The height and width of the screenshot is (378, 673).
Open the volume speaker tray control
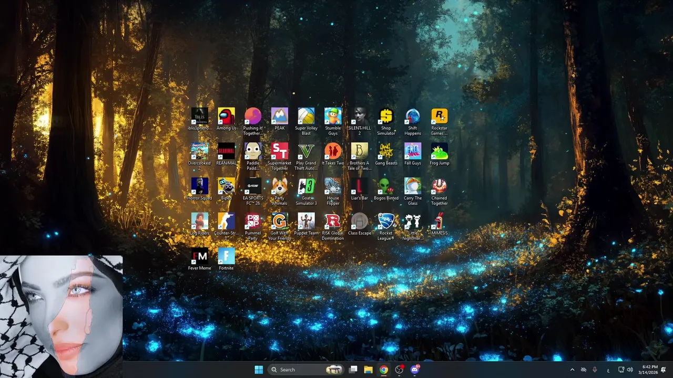tap(630, 370)
